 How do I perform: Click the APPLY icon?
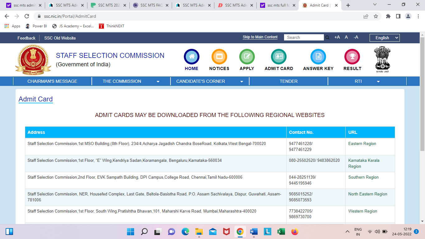tap(247, 57)
